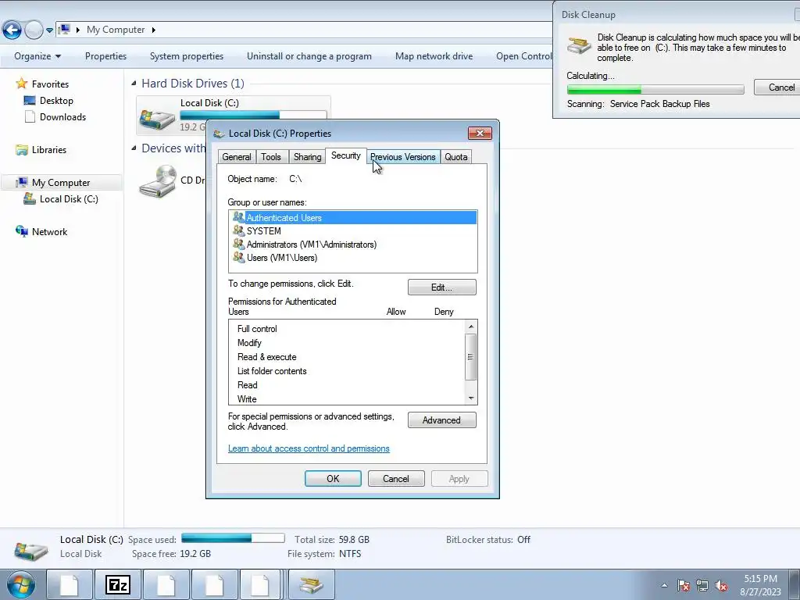Screen dimensions: 800x600
Task: Switch to the Quota tab
Action: (455, 157)
